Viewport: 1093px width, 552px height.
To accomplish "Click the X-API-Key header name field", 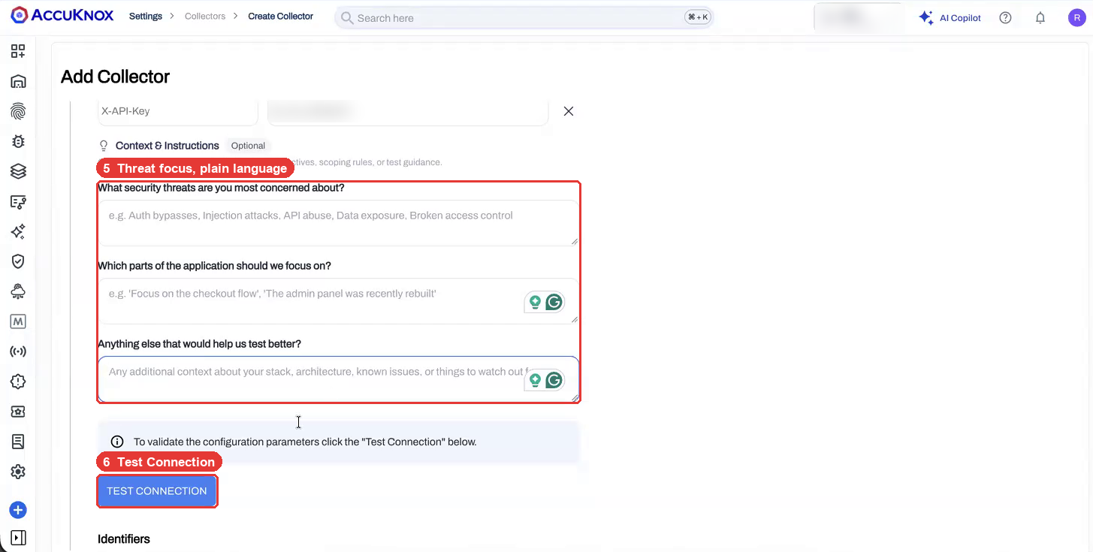I will [178, 111].
